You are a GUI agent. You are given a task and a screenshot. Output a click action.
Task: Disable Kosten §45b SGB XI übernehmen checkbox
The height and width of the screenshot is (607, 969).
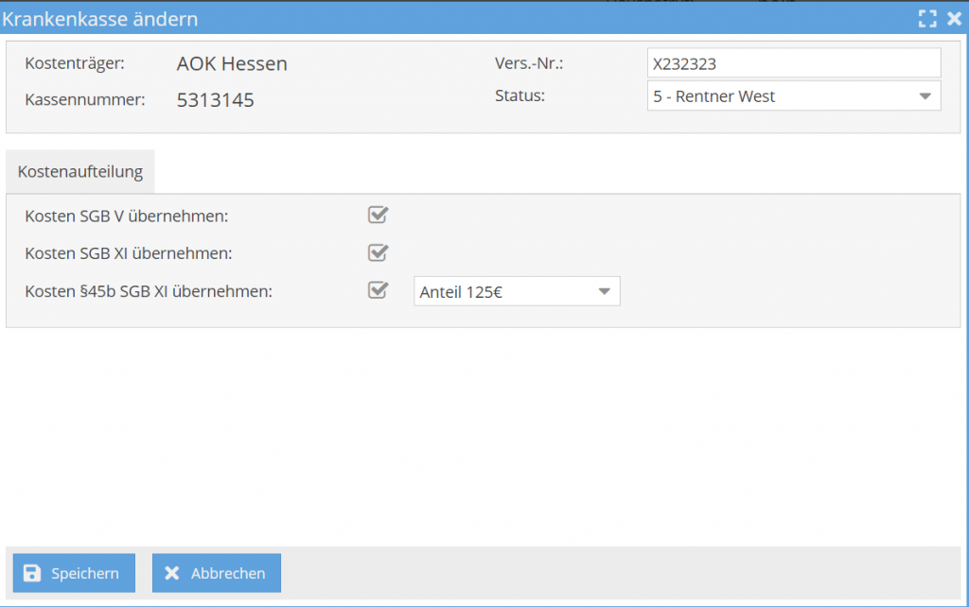click(378, 290)
